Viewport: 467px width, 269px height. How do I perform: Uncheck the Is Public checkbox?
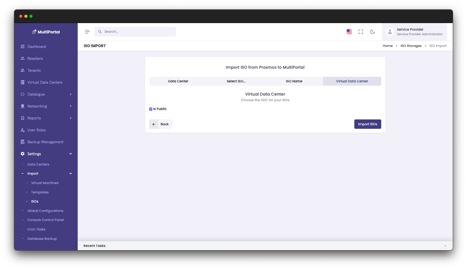pos(151,109)
